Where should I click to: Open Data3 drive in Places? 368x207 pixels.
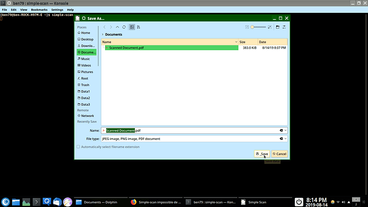pos(86,105)
